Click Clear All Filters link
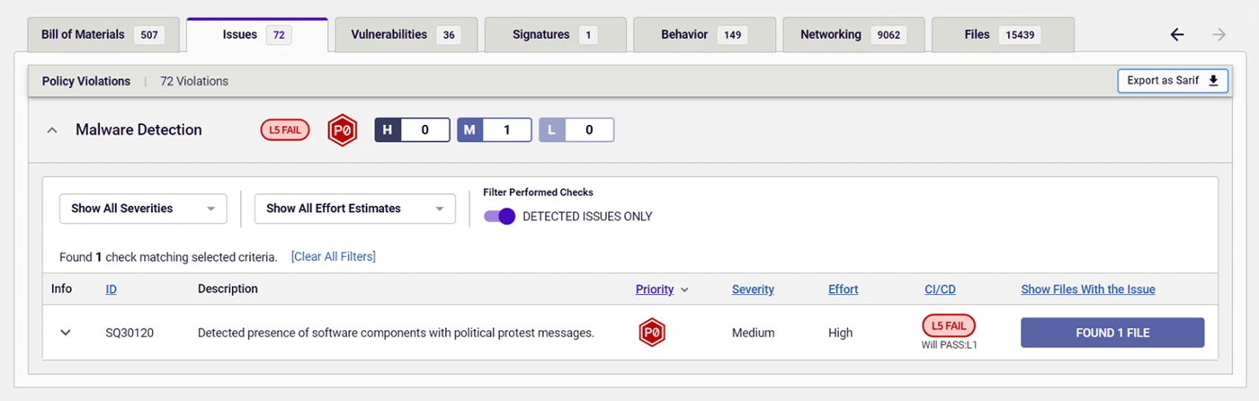Viewport: 1259px width, 401px height. (x=334, y=257)
